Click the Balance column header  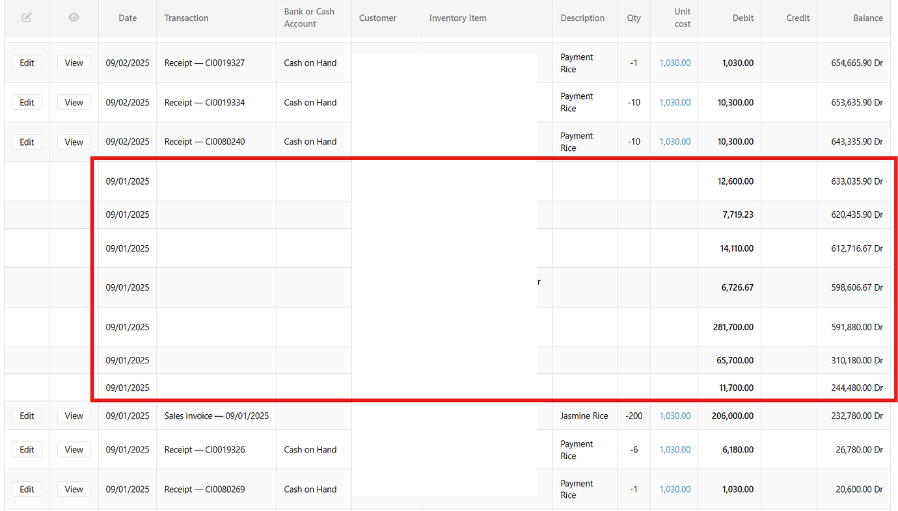click(x=868, y=18)
